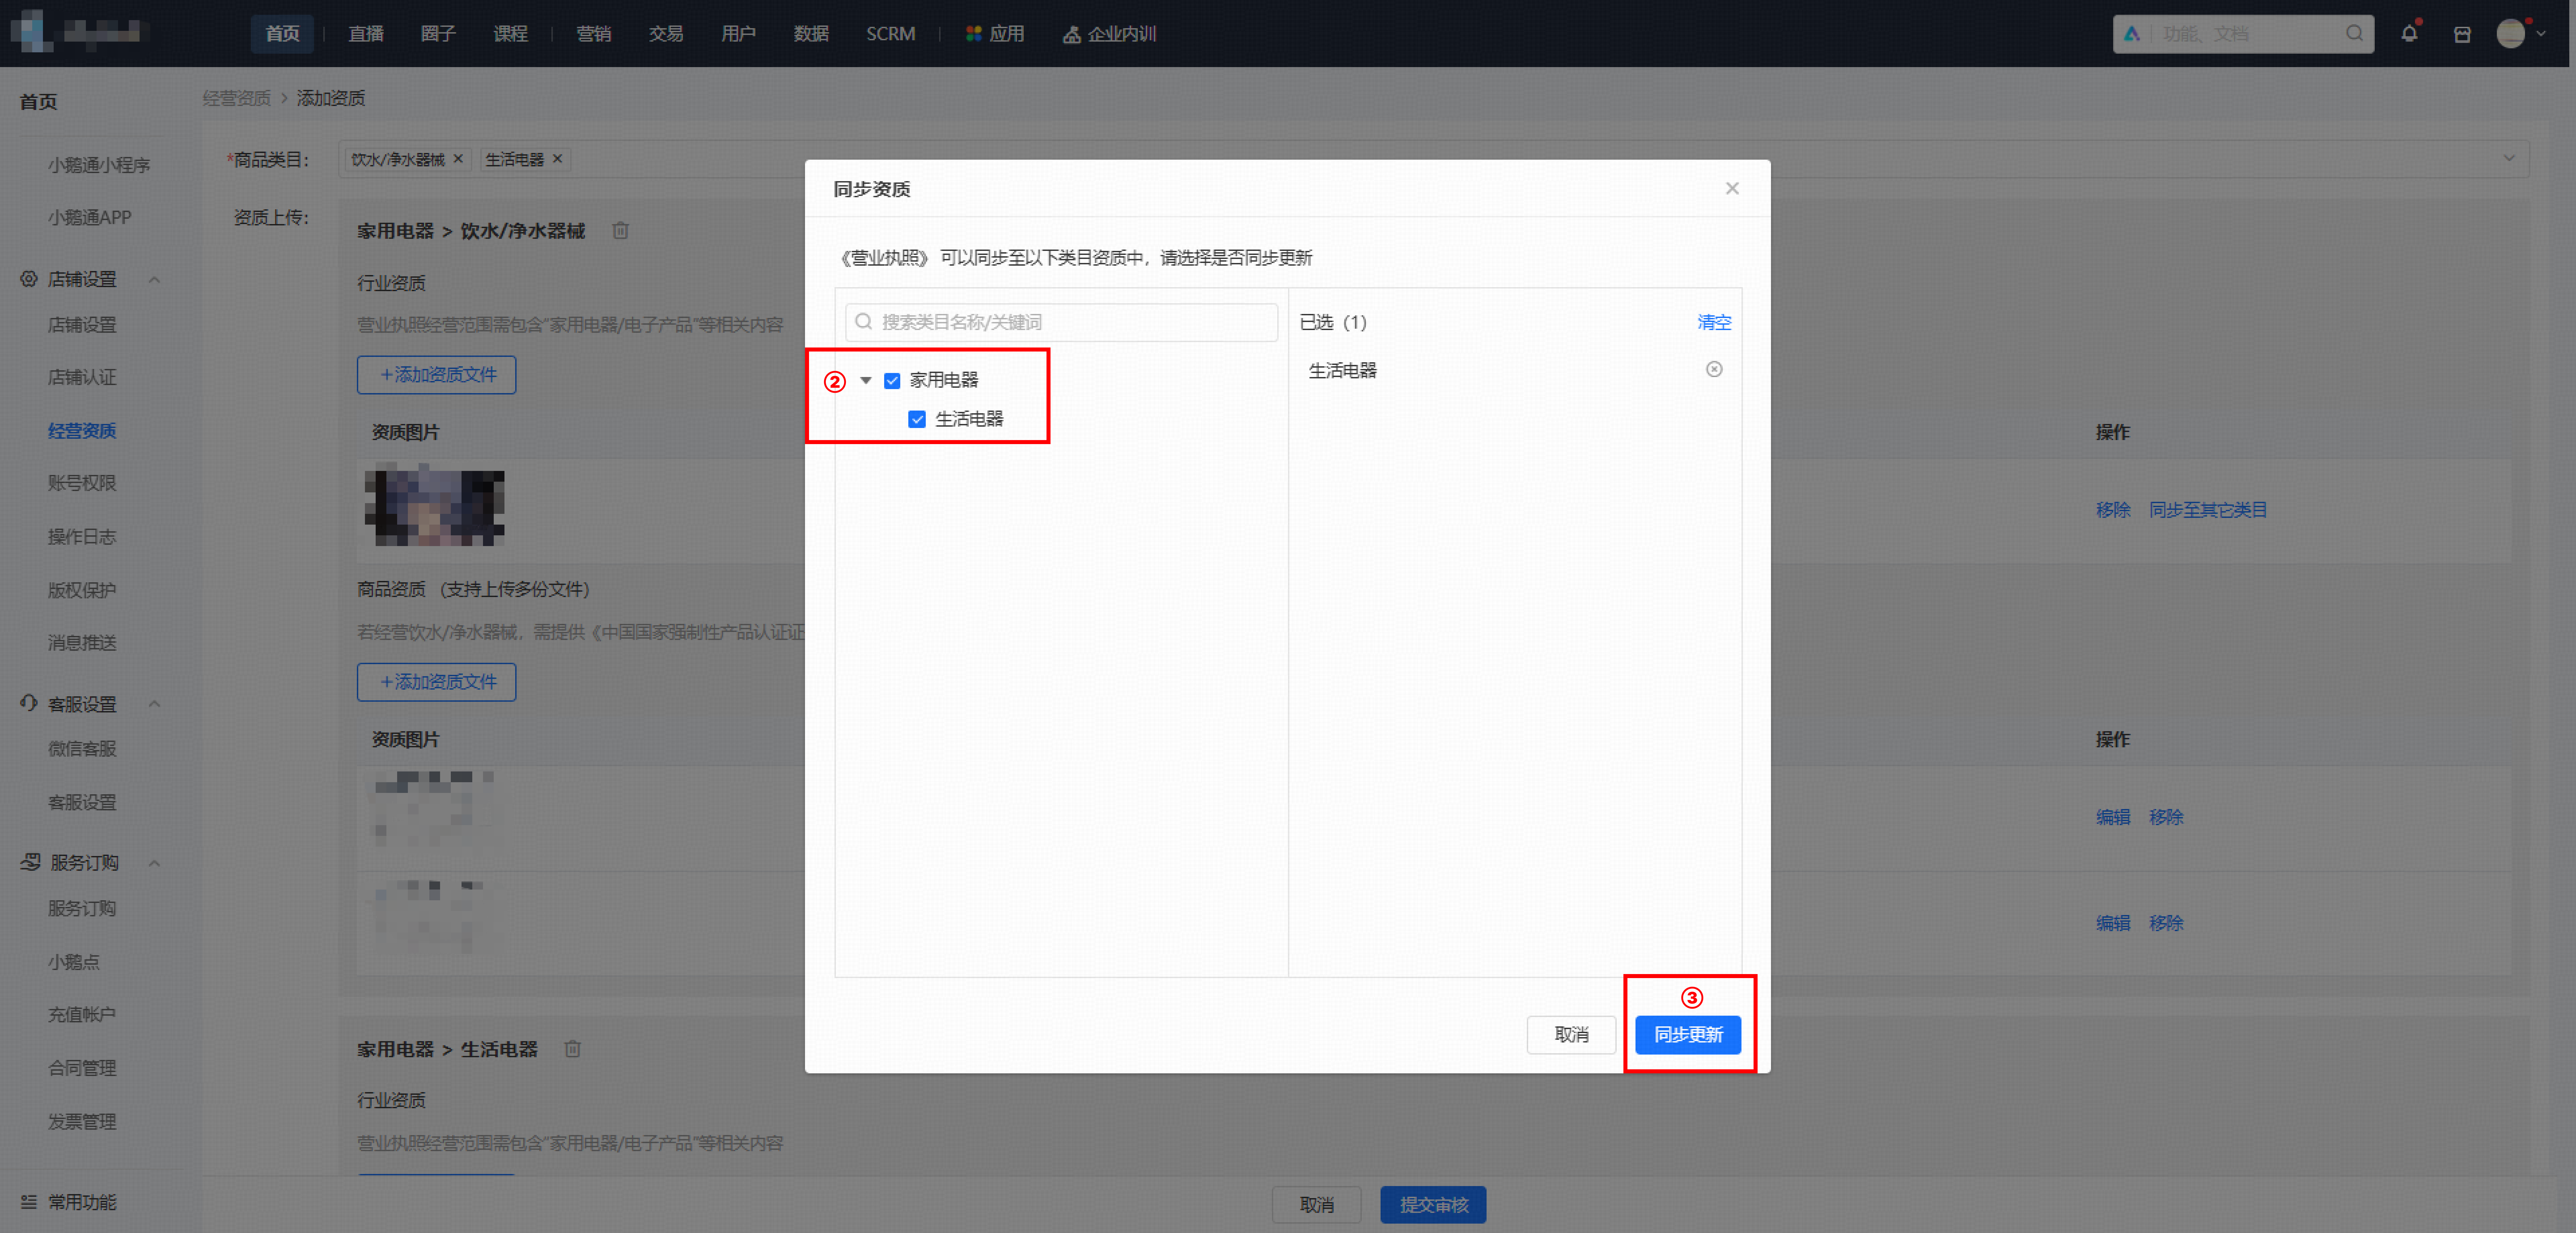This screenshot has height=1233, width=2576.
Task: Click the 同步更新 button
Action: [x=1688, y=1035]
